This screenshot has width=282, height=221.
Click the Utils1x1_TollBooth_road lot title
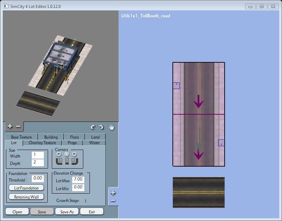pyautogui.click(x=146, y=16)
